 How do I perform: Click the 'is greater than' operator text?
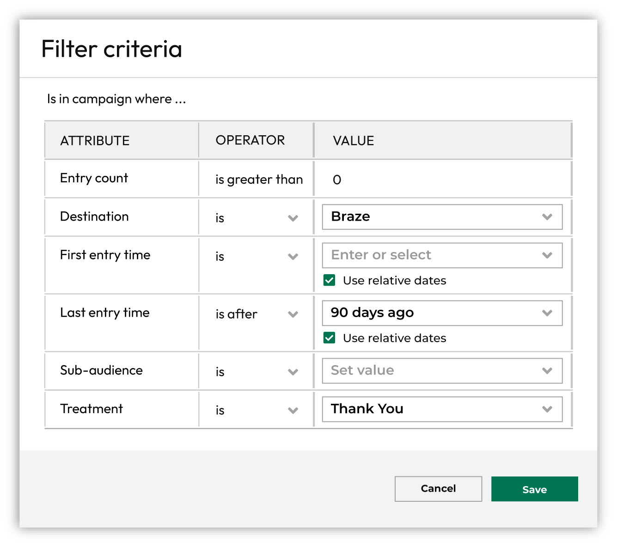click(x=259, y=180)
